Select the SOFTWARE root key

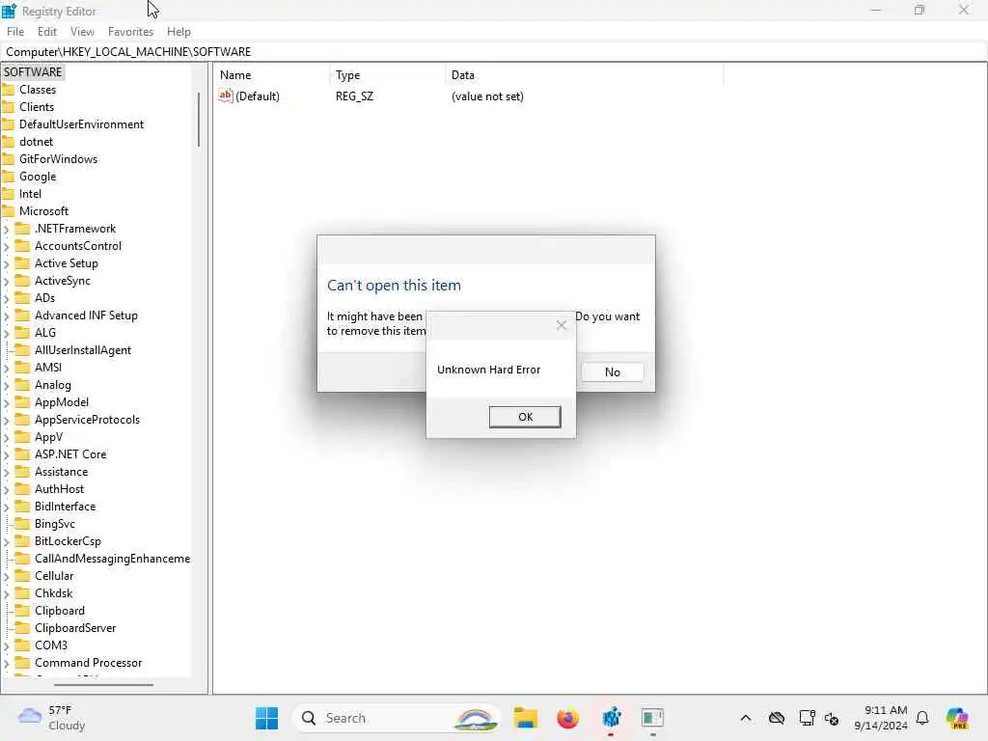click(33, 71)
